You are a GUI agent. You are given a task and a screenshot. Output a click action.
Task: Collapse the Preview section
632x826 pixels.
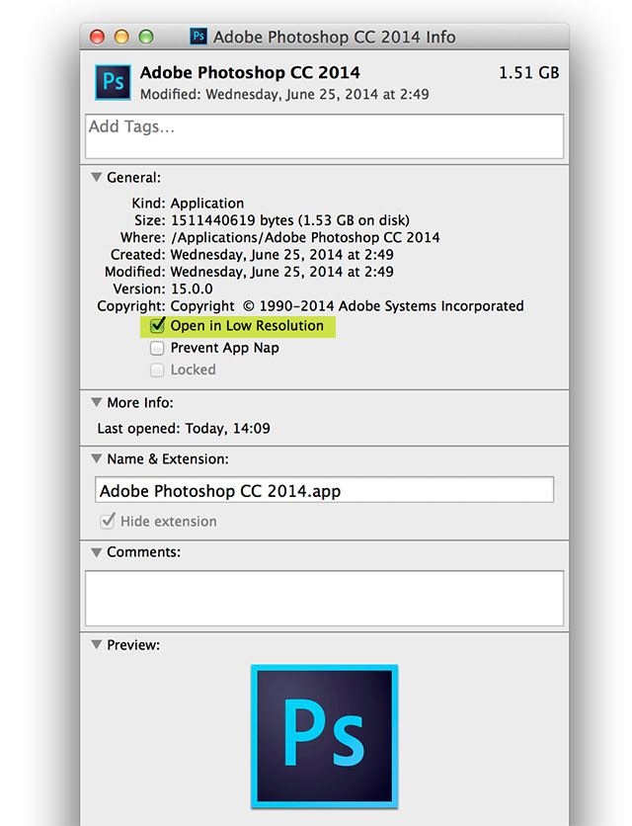coord(97,644)
